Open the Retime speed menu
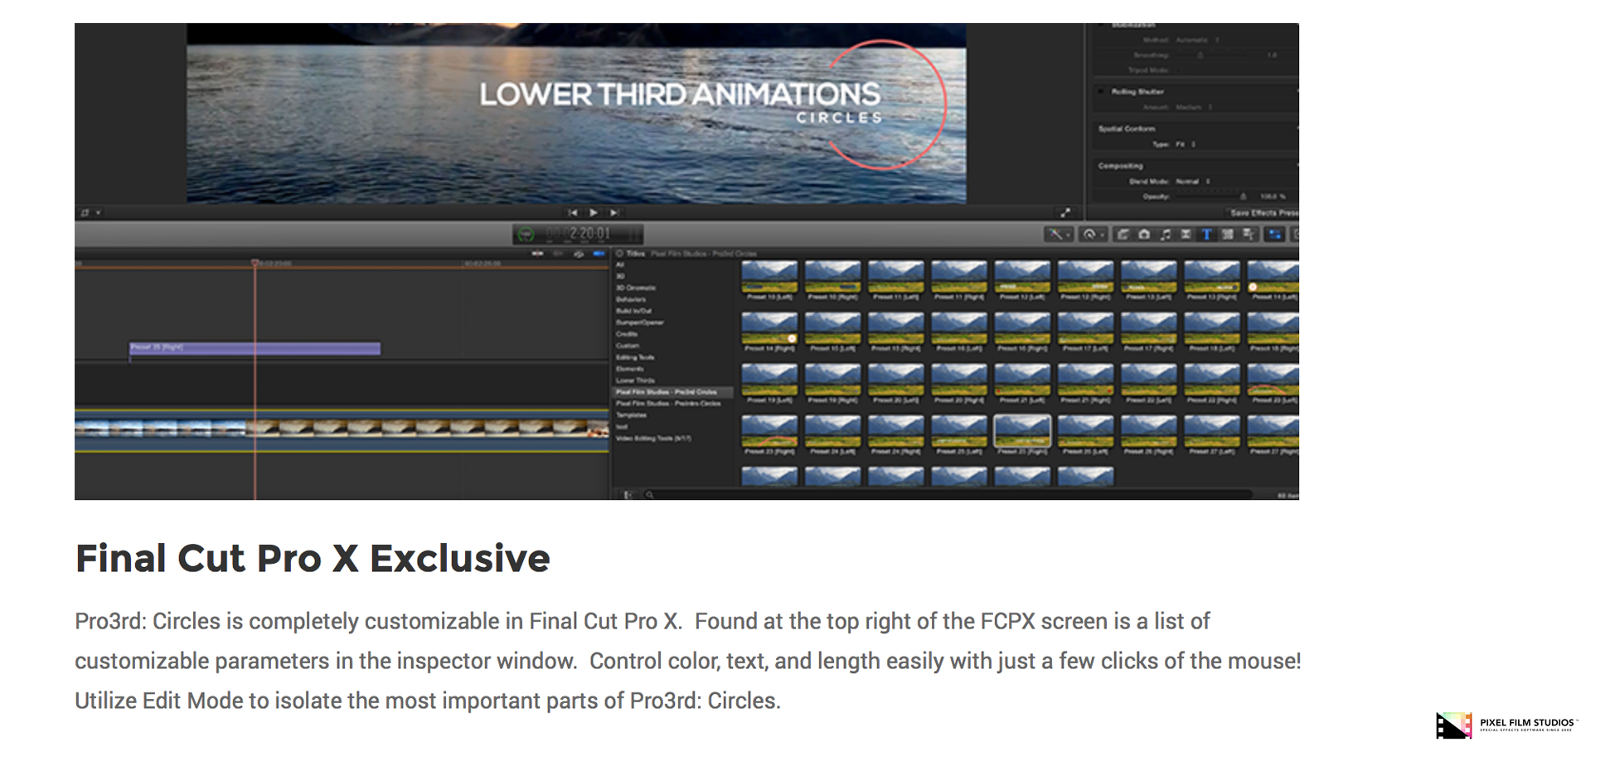The image size is (1610, 776). coord(1094,235)
